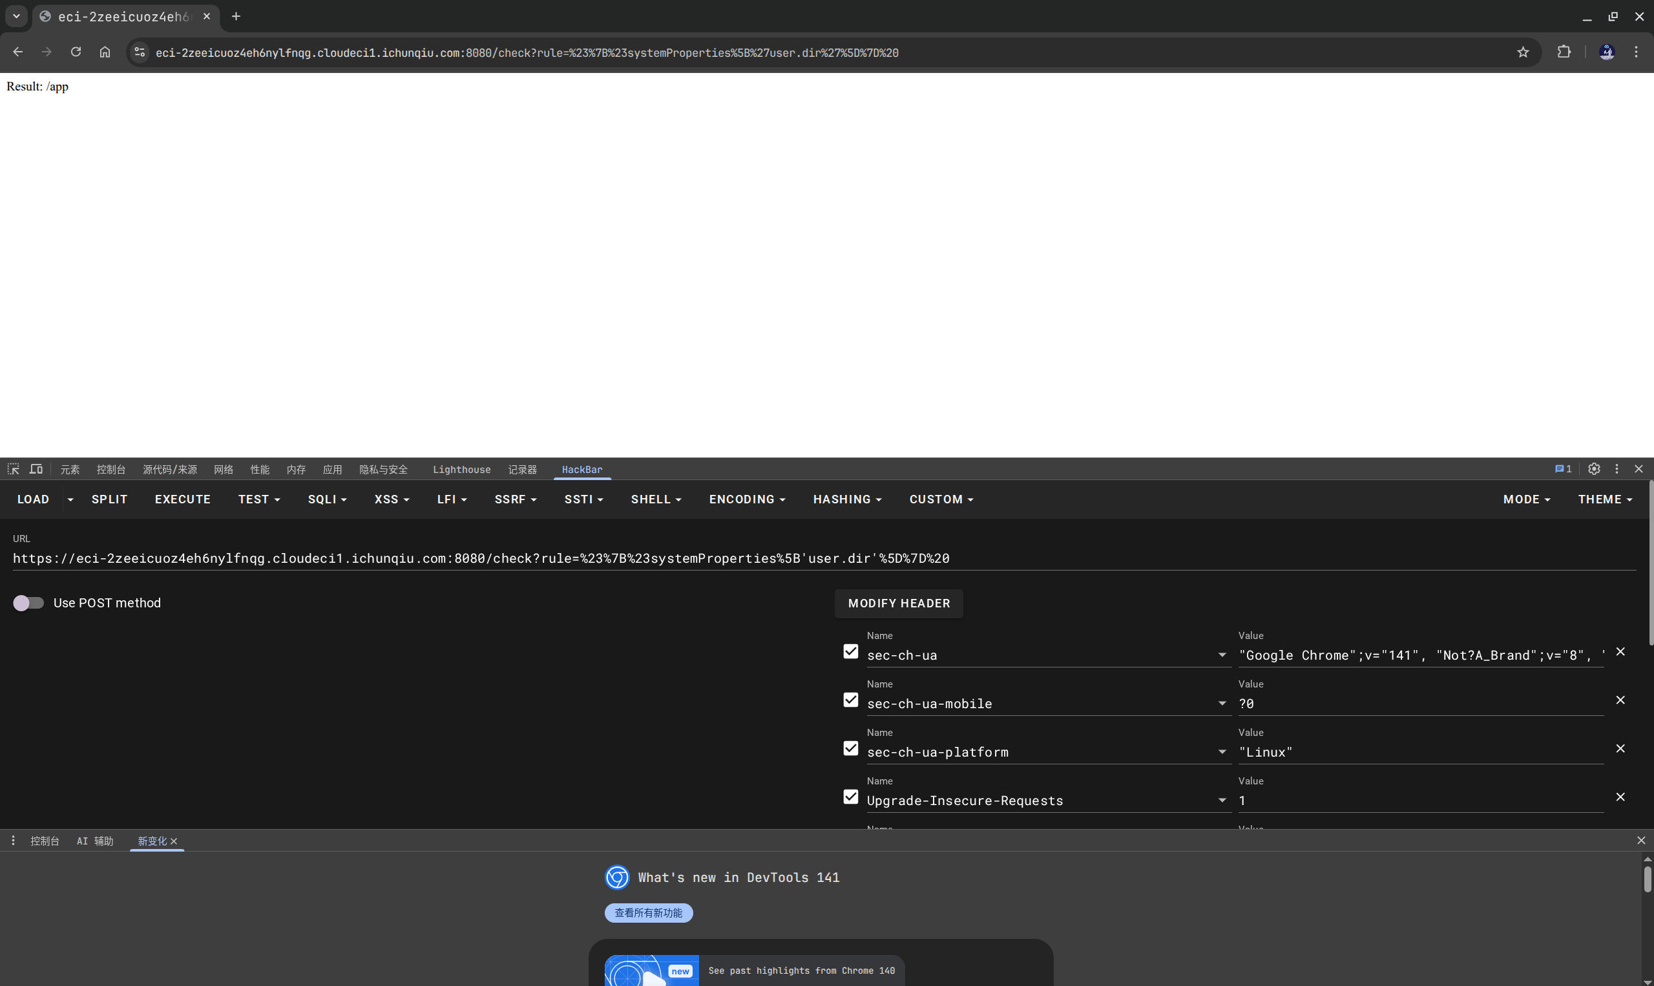The height and width of the screenshot is (986, 1654).
Task: Bookmark this page with star icon
Action: click(1522, 52)
